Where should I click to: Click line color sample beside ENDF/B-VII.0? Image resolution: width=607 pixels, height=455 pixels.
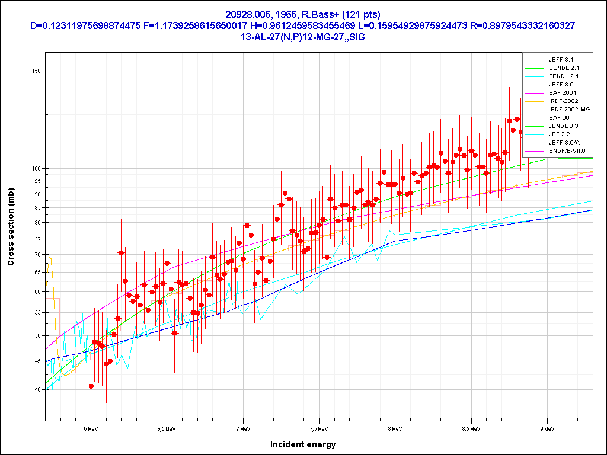[x=535, y=151]
